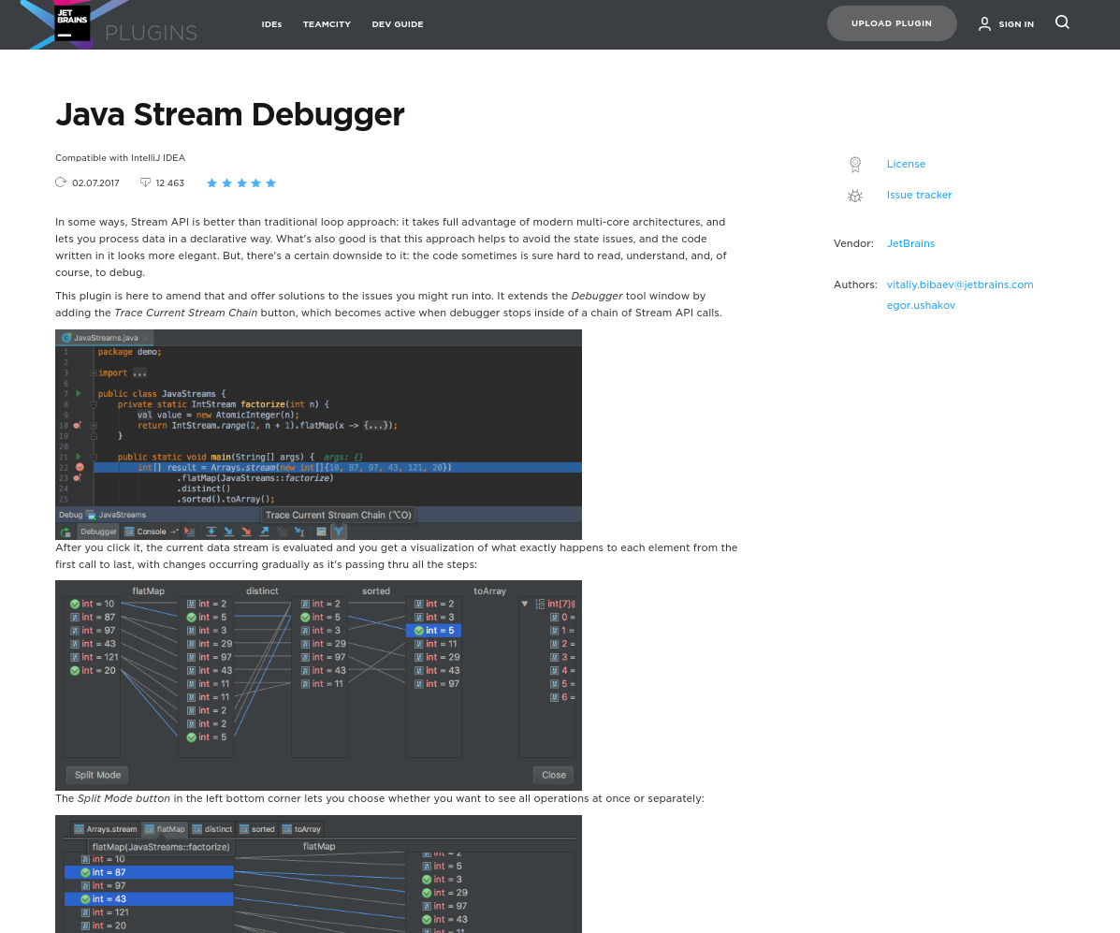Click the JetBrains logo
The height and width of the screenshot is (933, 1120).
point(72,22)
